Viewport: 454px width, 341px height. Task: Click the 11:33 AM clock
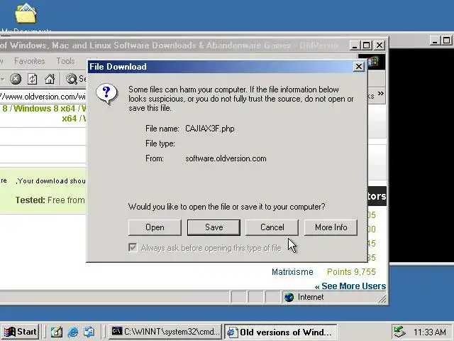pos(430,332)
